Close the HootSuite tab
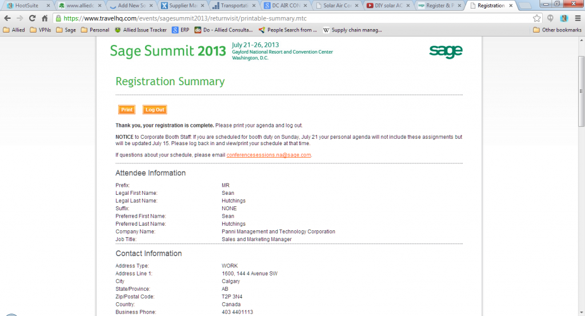Image resolution: width=585 pixels, height=316 pixels. [x=48, y=6]
